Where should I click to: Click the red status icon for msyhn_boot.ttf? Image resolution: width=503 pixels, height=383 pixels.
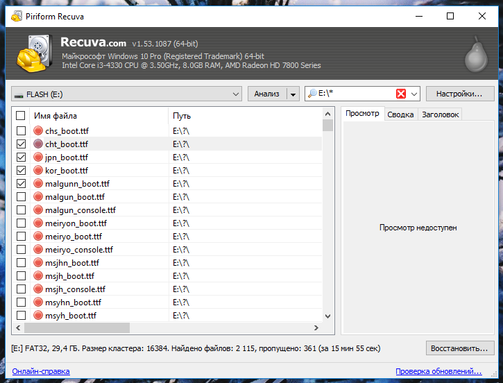pyautogui.click(x=38, y=302)
